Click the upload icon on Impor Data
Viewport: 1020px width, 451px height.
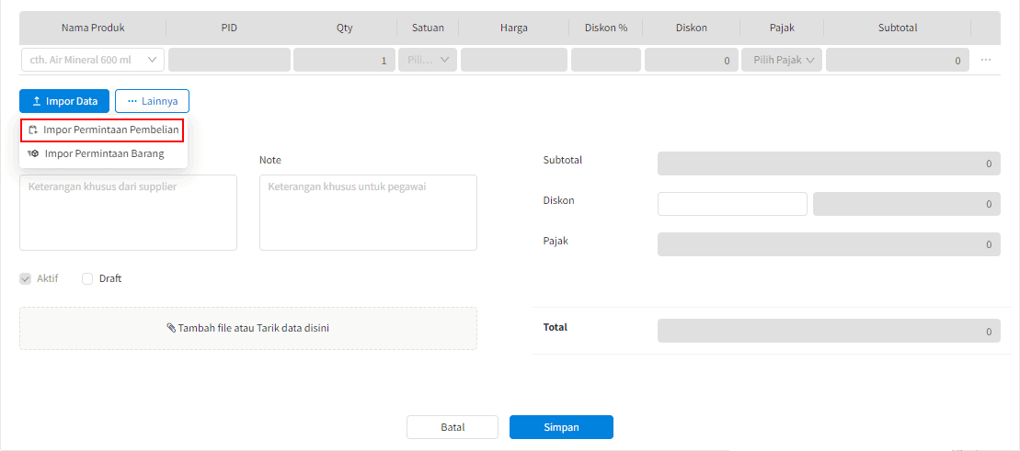37,101
